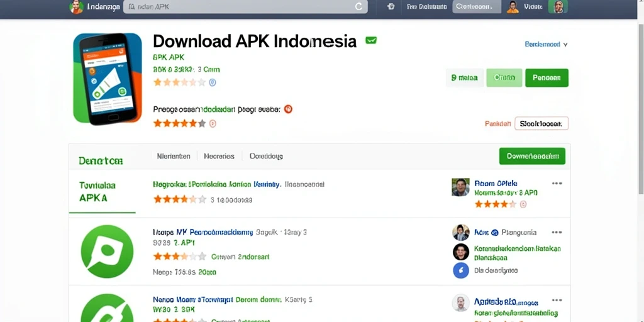Click the star rating under APK APK
This screenshot has width=644, height=322.
pyautogui.click(x=179, y=82)
